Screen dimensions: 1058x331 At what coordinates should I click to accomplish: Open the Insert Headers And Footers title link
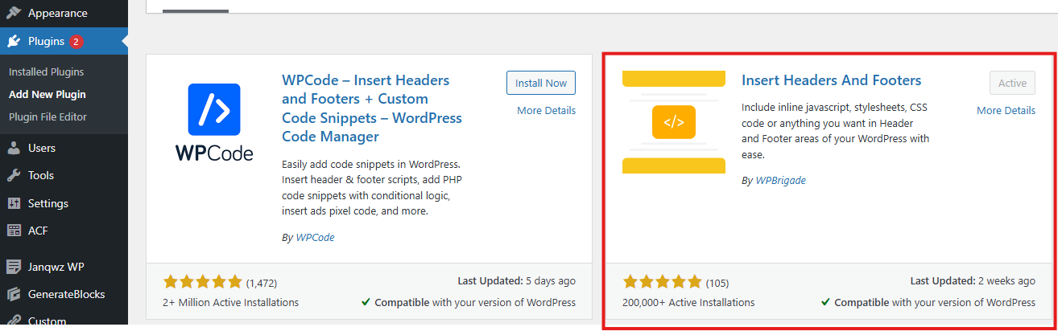pyautogui.click(x=831, y=80)
